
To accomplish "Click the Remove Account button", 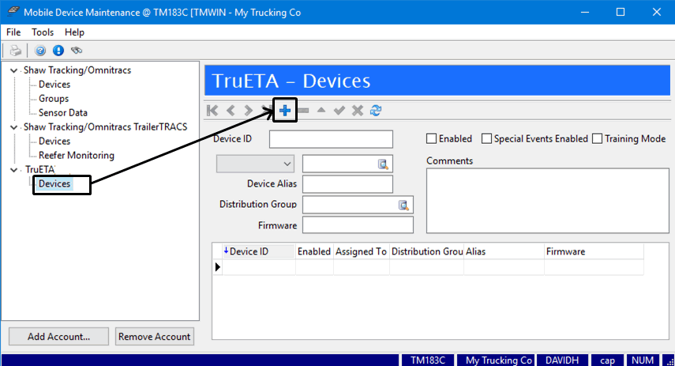I will [155, 337].
